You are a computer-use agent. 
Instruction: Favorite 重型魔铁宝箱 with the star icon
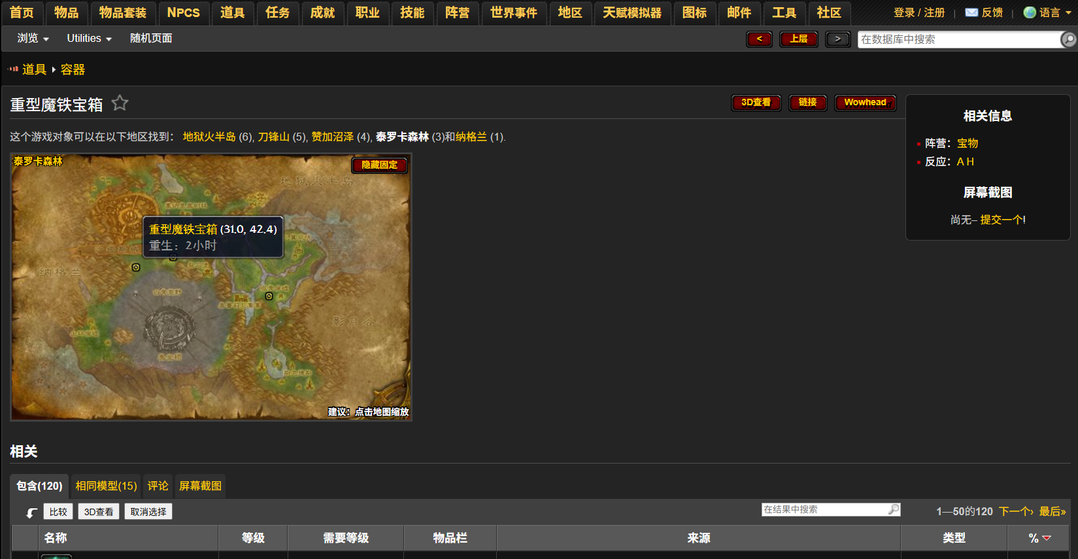pyautogui.click(x=120, y=103)
